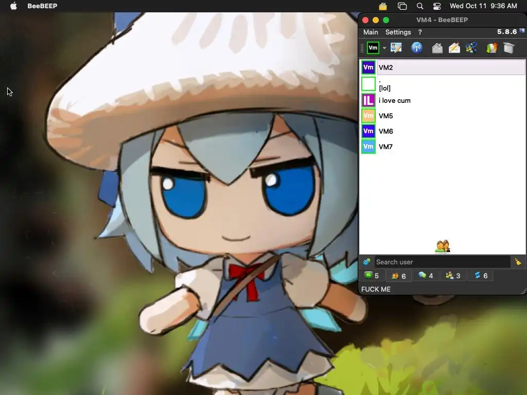Viewport: 527px width, 395px height.
Task: Focus the Search user field
Action: tap(442, 262)
